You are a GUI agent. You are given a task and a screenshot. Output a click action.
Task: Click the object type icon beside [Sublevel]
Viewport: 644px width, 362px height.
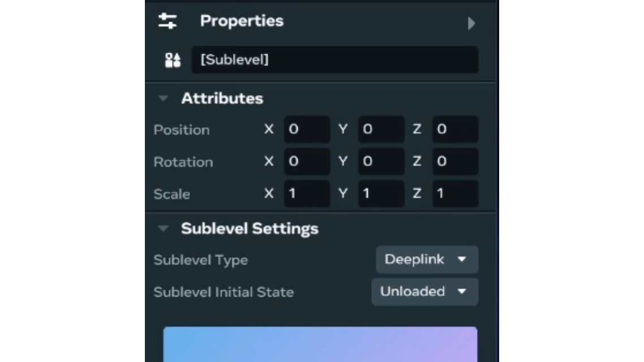point(173,60)
